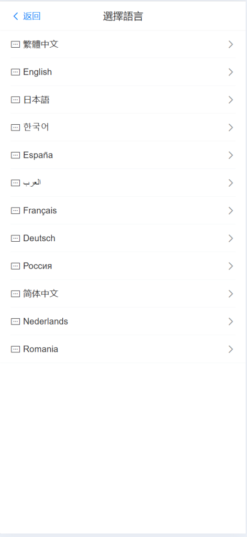Click the chevron arrow on the Россия row

point(231,266)
